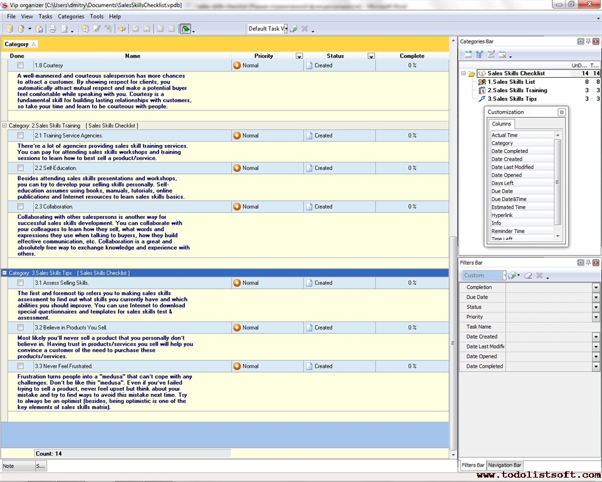Mark task 2.2 Self-Education as done
The width and height of the screenshot is (602, 482).
coord(21,168)
